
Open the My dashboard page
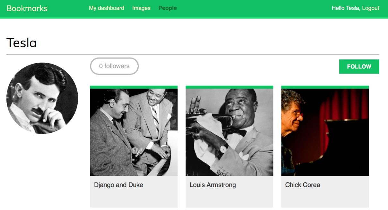point(107,8)
